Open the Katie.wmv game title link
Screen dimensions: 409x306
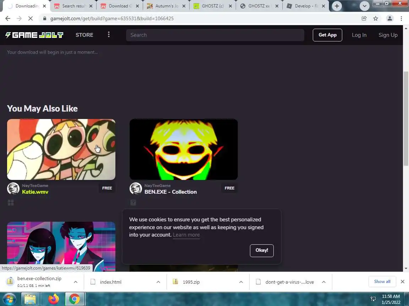click(x=35, y=192)
